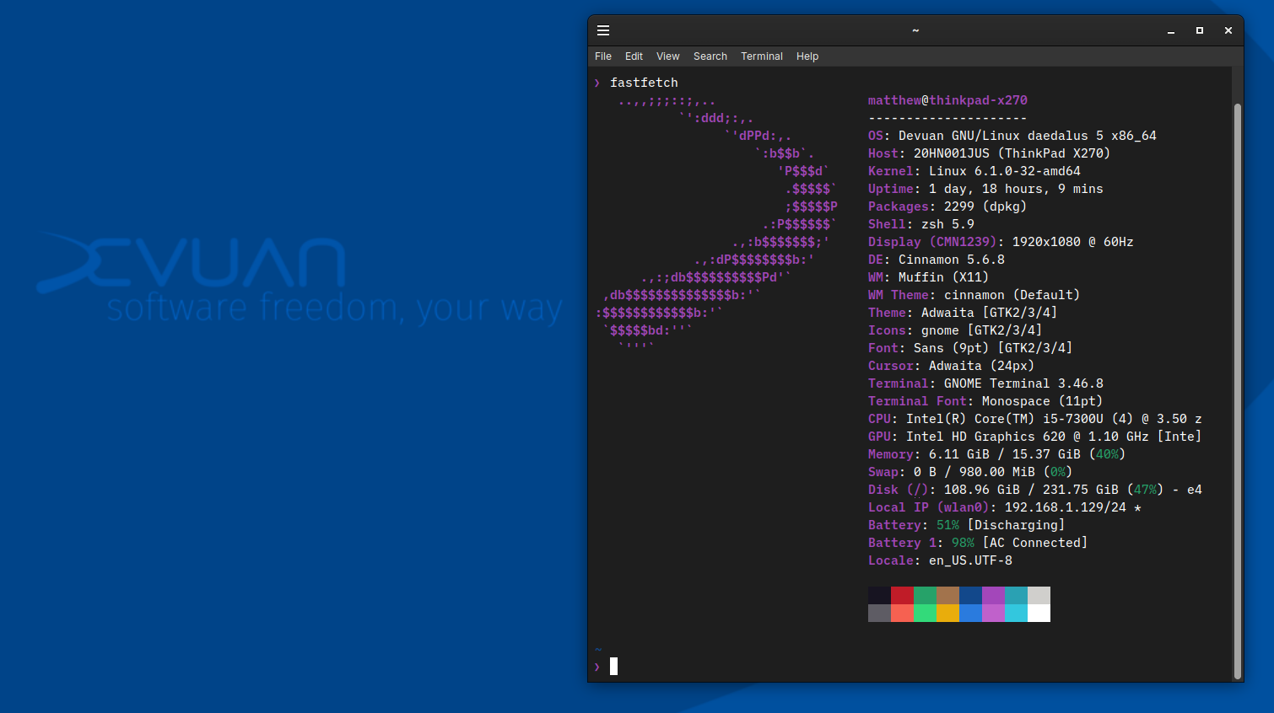Minimize the terminal window
Image resolution: width=1274 pixels, height=713 pixels.
(1171, 30)
